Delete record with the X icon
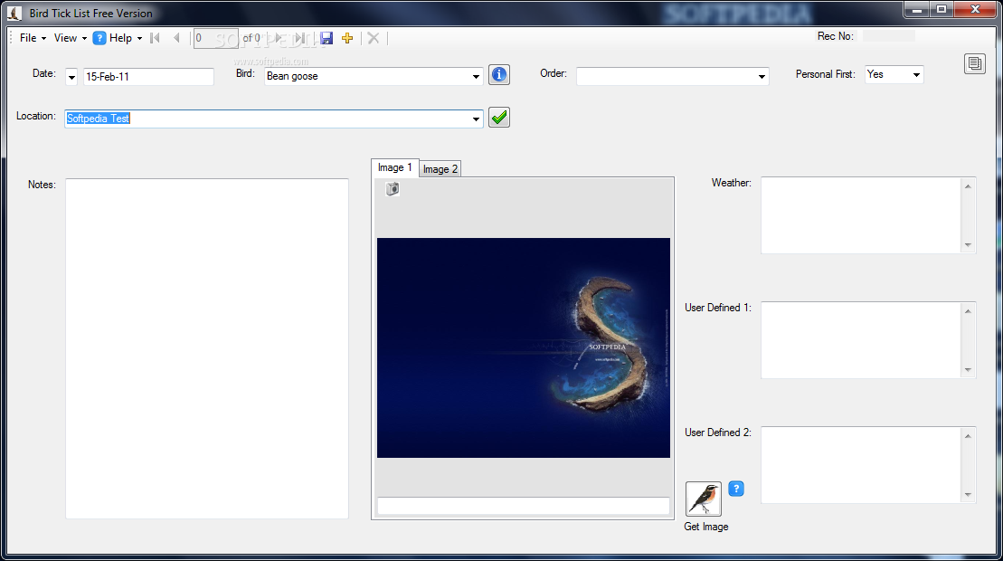Viewport: 1003px width, 561px height. 374,38
